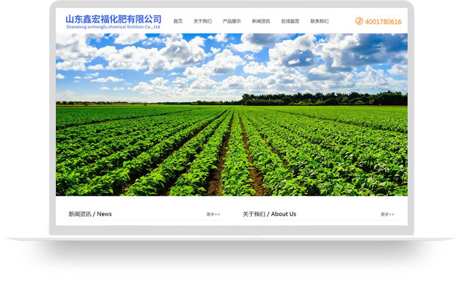
Task: Expand About Us with its 更多>> link
Action: (x=387, y=214)
